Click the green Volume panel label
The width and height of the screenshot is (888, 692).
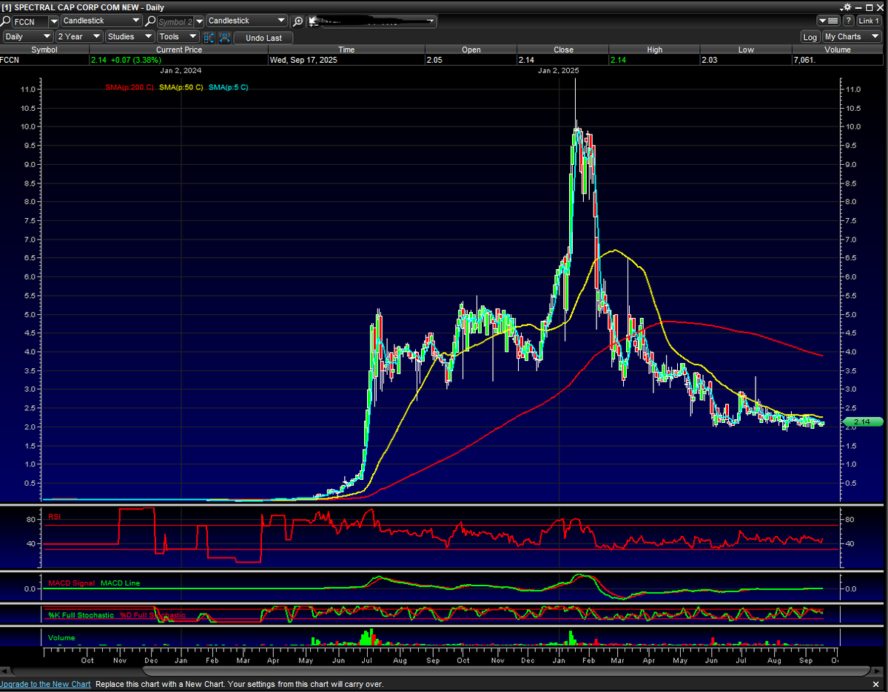61,637
